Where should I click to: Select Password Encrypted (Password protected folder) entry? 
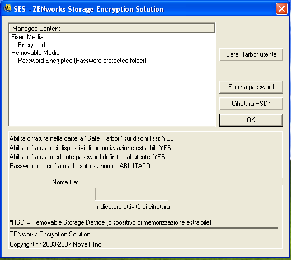coord(82,61)
